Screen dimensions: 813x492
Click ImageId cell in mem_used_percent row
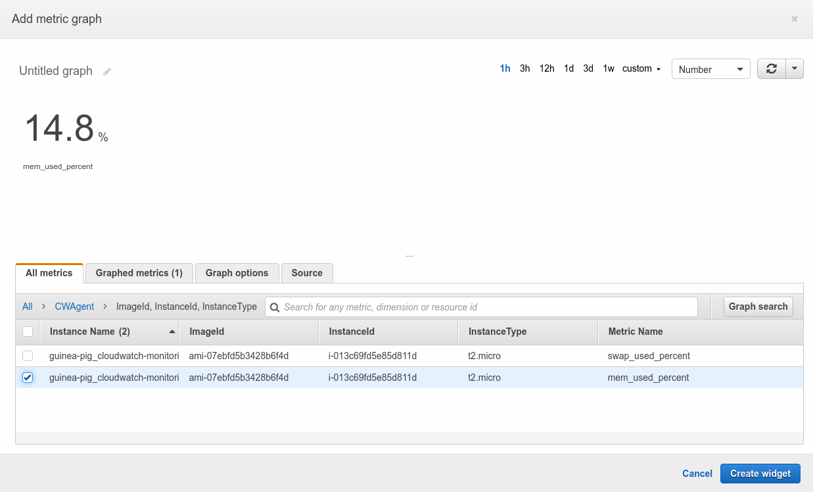239,378
